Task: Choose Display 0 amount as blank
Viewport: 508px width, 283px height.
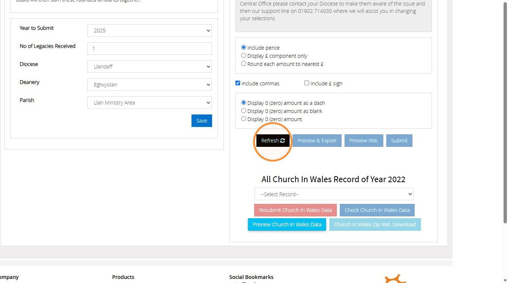Action: pyautogui.click(x=243, y=111)
